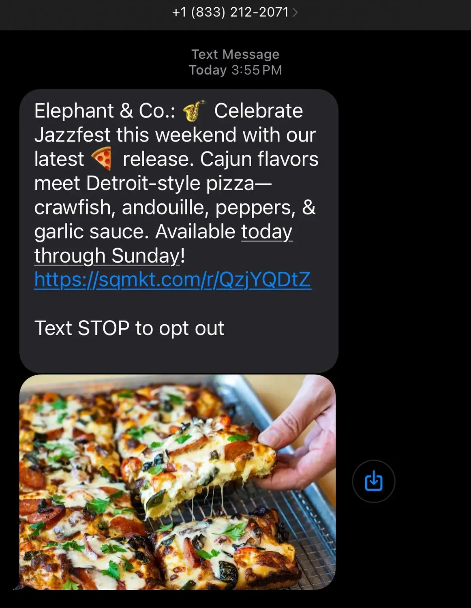The height and width of the screenshot is (608, 471).
Task: Click the "Text Message" label
Action: point(235,54)
